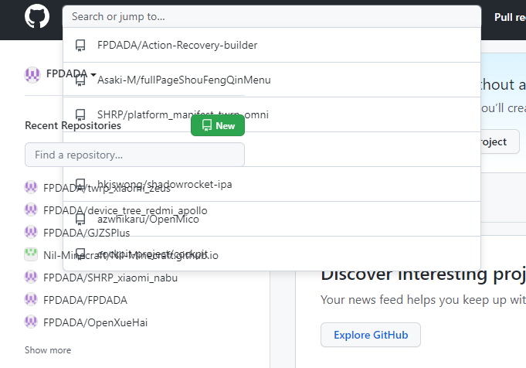The height and width of the screenshot is (368, 526).
Task: Select Asaki-M/fullPageShouFengQinMenu suggestion
Action: click(x=272, y=80)
